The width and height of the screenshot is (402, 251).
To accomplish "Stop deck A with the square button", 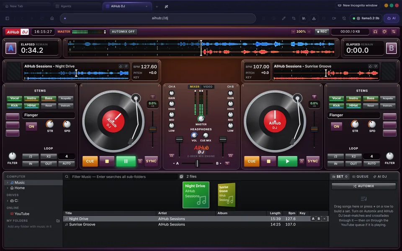I will (x=107, y=161).
